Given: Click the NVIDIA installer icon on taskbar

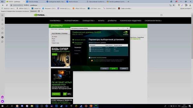Looking at the screenshot, I should pyautogui.click(x=96, y=106).
